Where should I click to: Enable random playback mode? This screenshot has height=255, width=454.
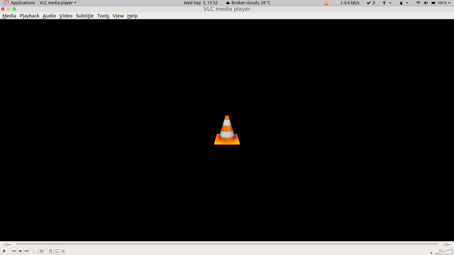[x=63, y=251]
